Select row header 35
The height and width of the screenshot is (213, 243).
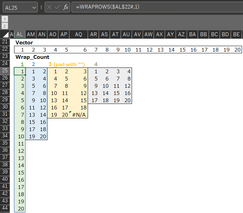point(5,143)
